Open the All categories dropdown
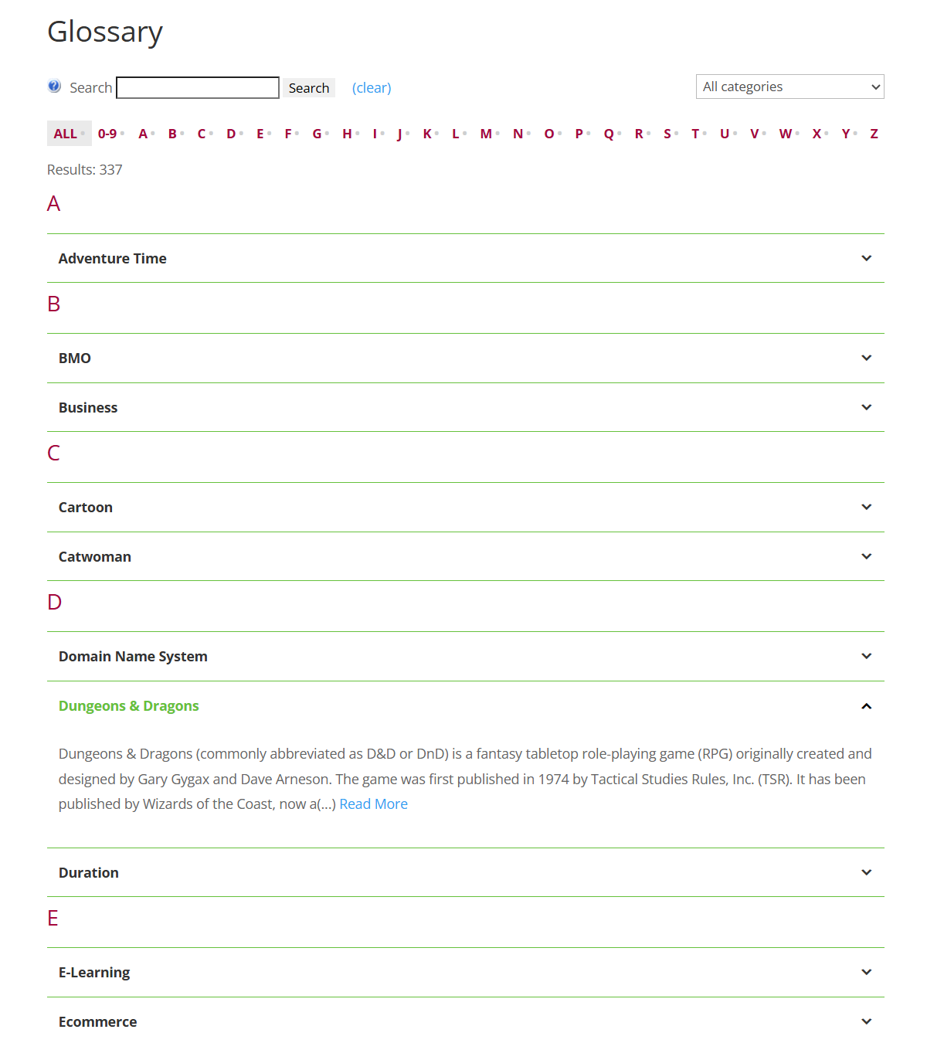Viewport: 927px width, 1043px height. 789,87
